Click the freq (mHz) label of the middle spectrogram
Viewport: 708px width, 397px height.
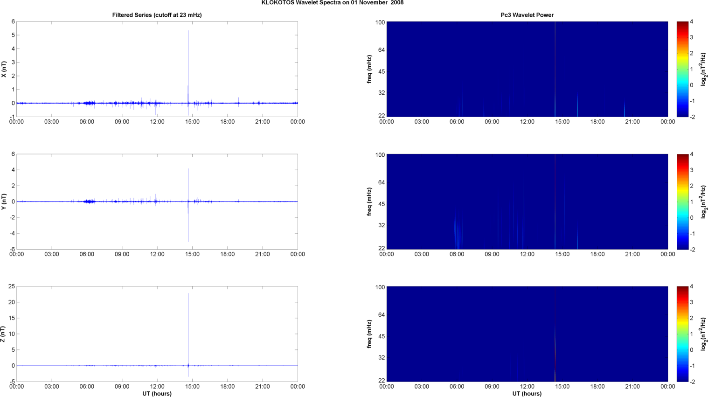click(x=369, y=202)
